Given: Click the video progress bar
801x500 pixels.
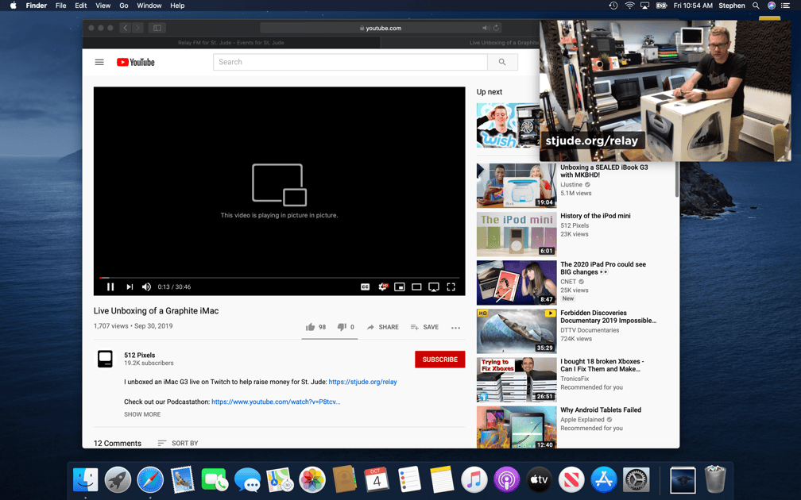Looking at the screenshot, I should click(280, 278).
